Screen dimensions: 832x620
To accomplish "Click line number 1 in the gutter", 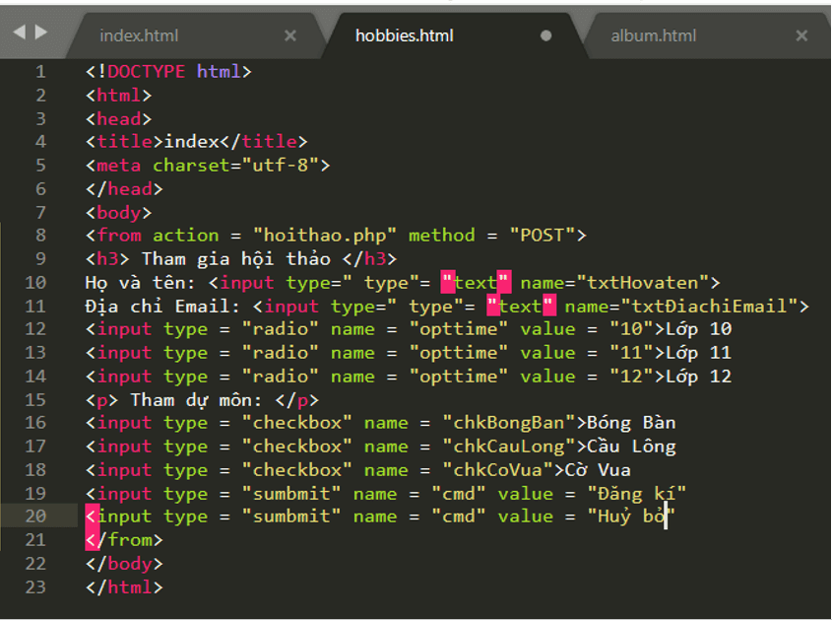I will coord(40,72).
